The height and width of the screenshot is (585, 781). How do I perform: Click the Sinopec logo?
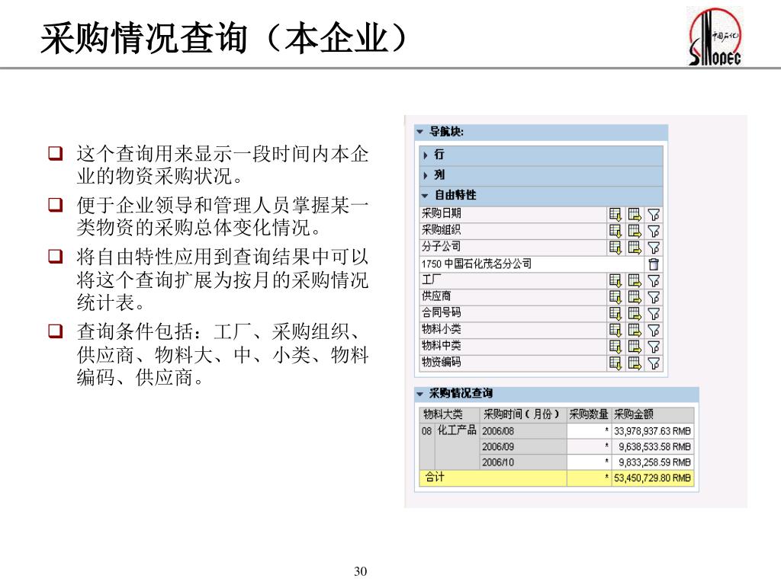(x=715, y=37)
